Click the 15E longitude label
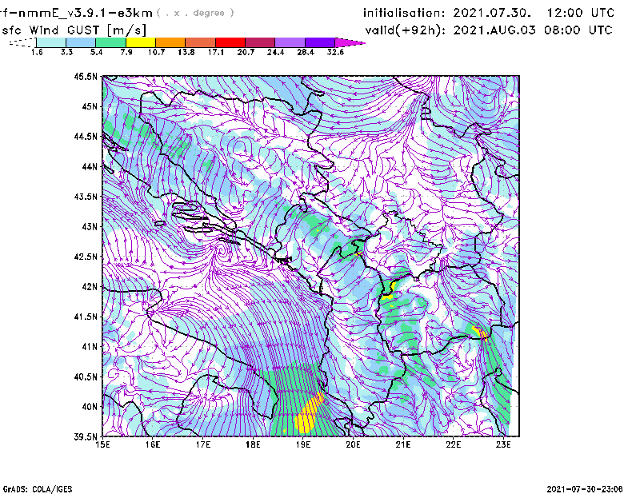Screen dimensions: 640x494 pyautogui.click(x=102, y=444)
